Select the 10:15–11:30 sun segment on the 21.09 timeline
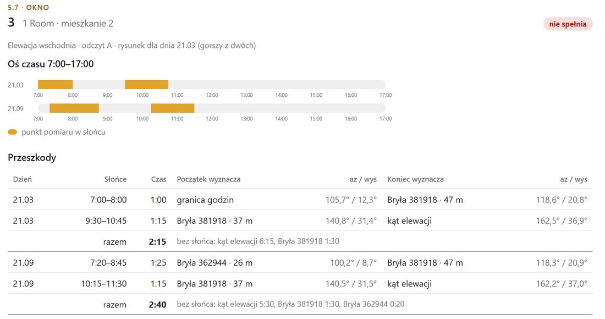Viewport: 605px width, 319px height. [x=173, y=108]
